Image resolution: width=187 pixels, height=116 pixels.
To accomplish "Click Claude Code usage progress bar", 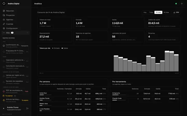I will pos(119,100).
